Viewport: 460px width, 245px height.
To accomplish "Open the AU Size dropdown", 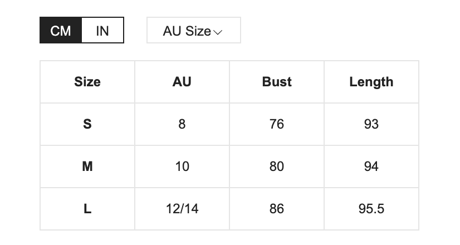I will coord(193,31).
